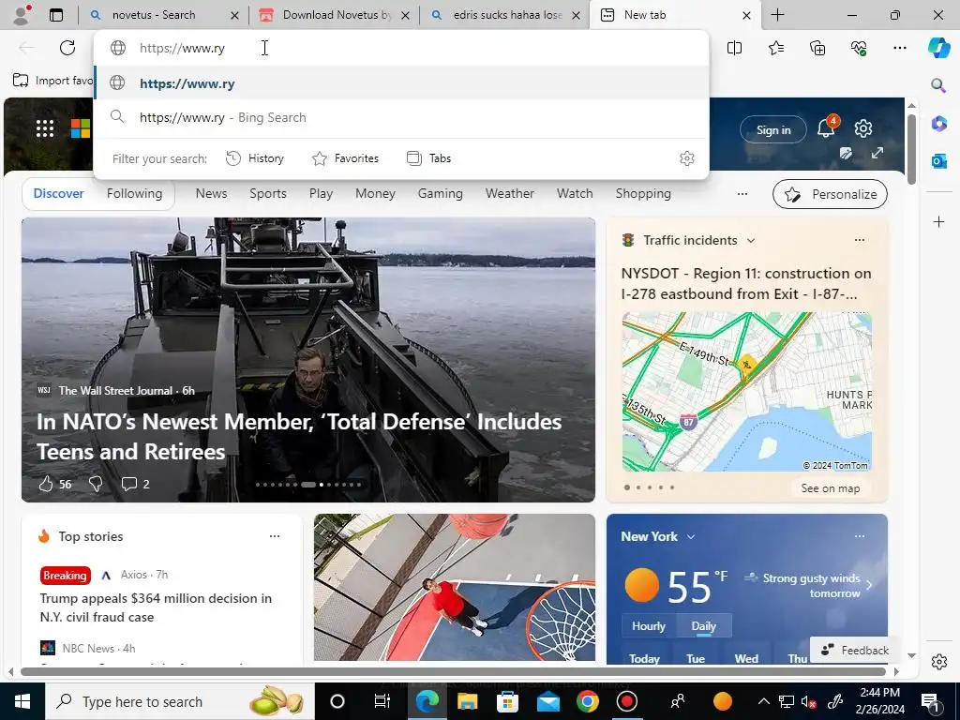Viewport: 960px width, 720px height.
Task: Open Microsoft Edge from the taskbar
Action: tap(427, 701)
